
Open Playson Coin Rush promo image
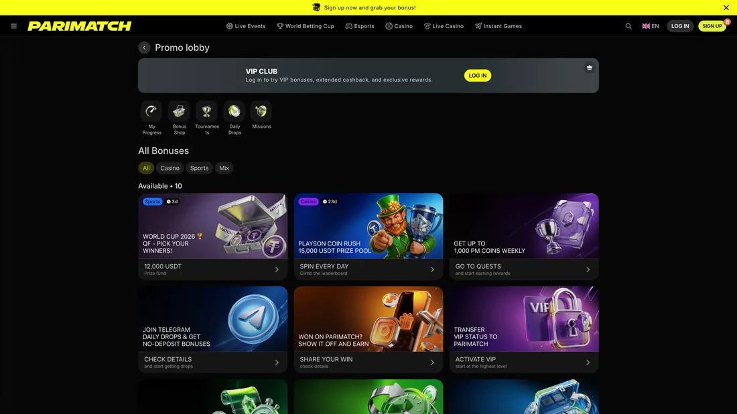[x=368, y=226]
